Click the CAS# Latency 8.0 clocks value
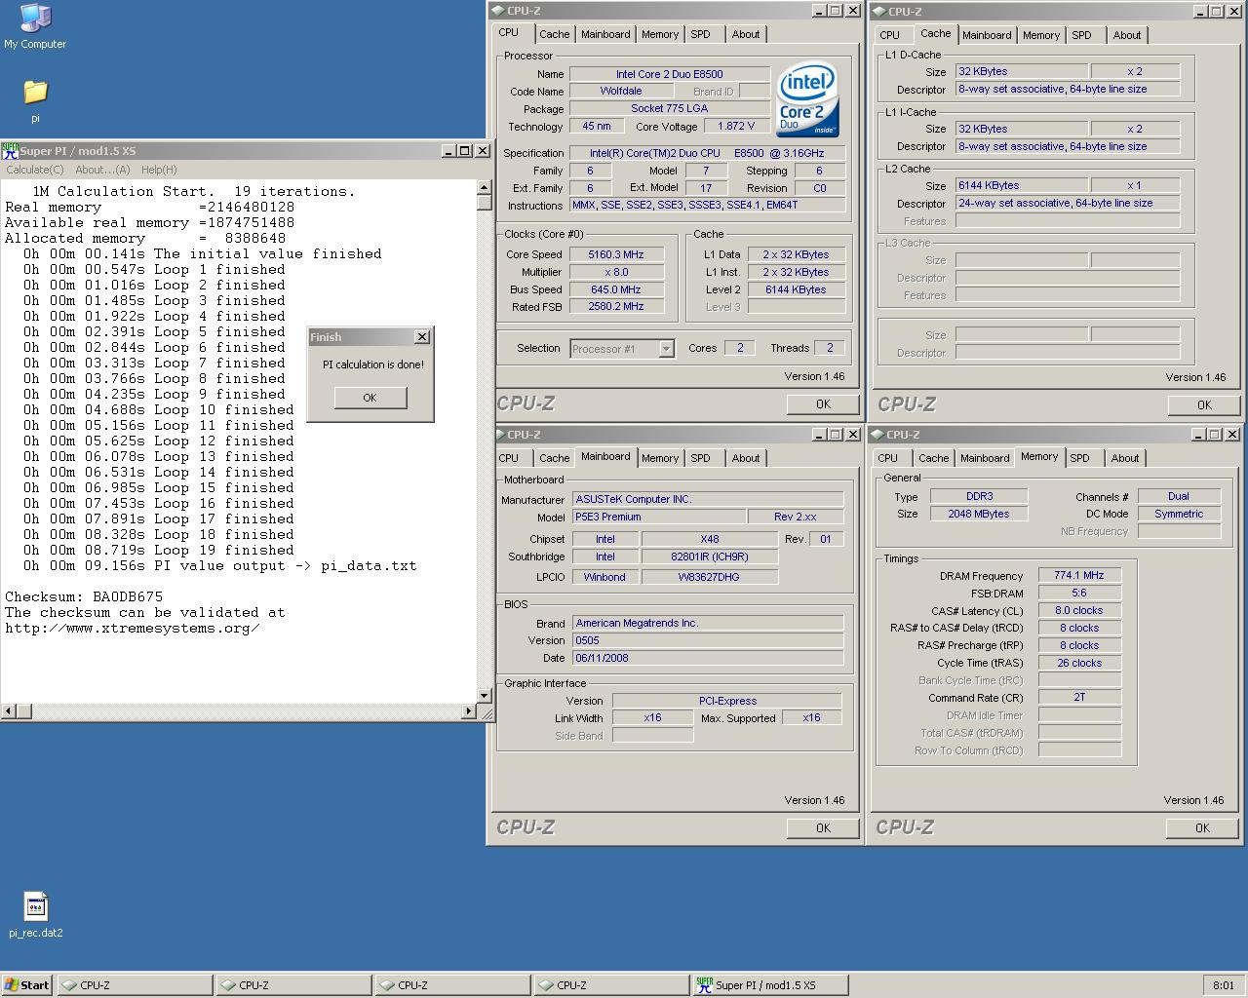This screenshot has width=1248, height=998. point(1079,611)
